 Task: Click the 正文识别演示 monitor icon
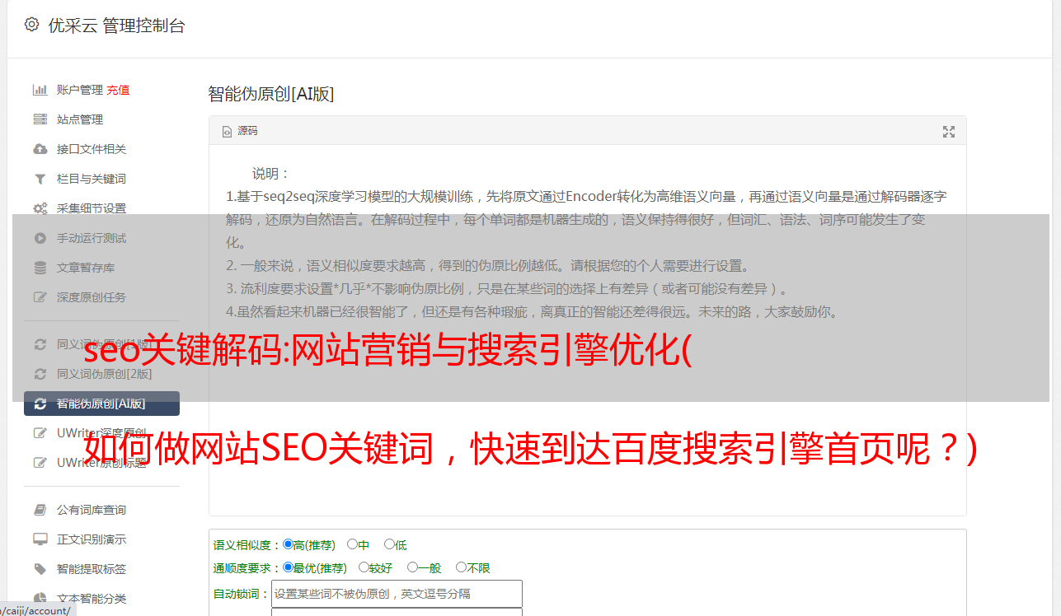[x=40, y=539]
